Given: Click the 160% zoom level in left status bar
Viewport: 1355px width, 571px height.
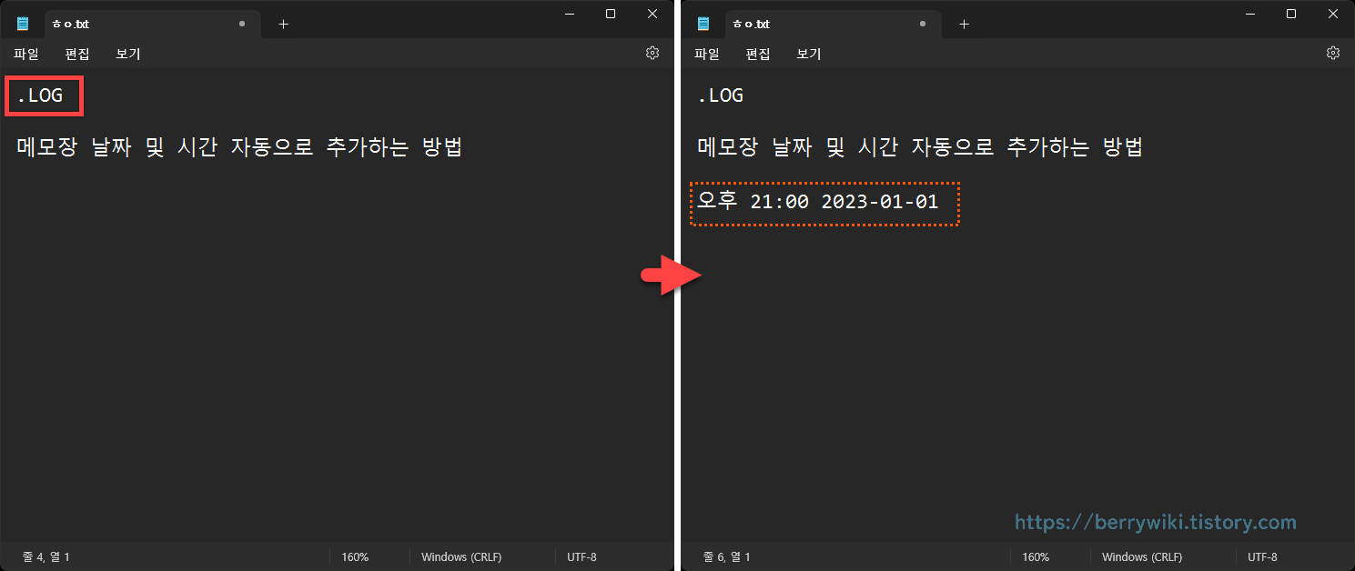Looking at the screenshot, I should 355,556.
